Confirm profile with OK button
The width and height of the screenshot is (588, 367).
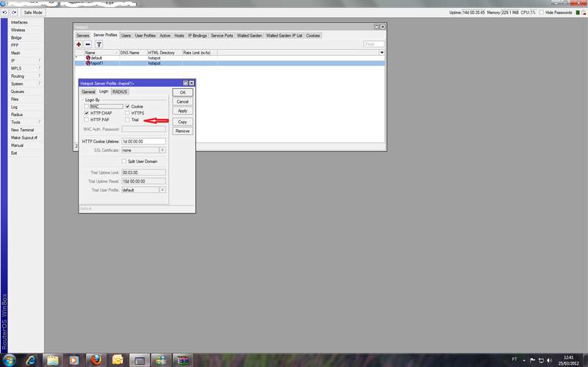(x=182, y=92)
